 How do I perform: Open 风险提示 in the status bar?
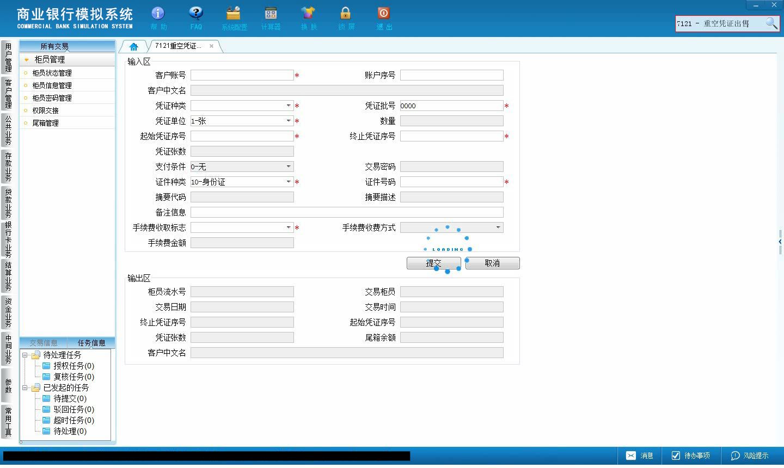click(750, 455)
